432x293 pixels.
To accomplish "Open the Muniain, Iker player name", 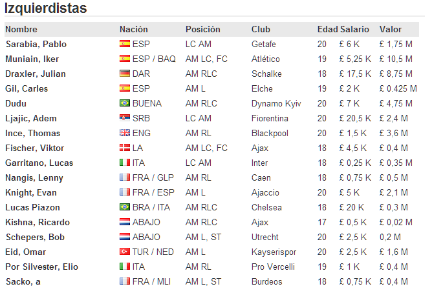I will (x=32, y=59).
